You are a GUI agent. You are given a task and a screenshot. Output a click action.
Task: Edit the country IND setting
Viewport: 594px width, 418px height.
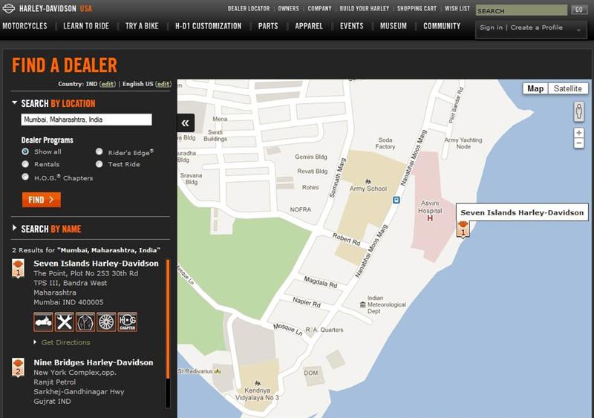[x=108, y=84]
